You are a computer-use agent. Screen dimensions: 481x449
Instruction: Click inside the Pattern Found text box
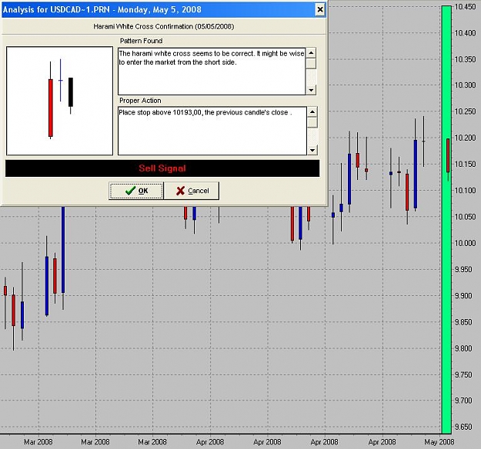coord(212,71)
